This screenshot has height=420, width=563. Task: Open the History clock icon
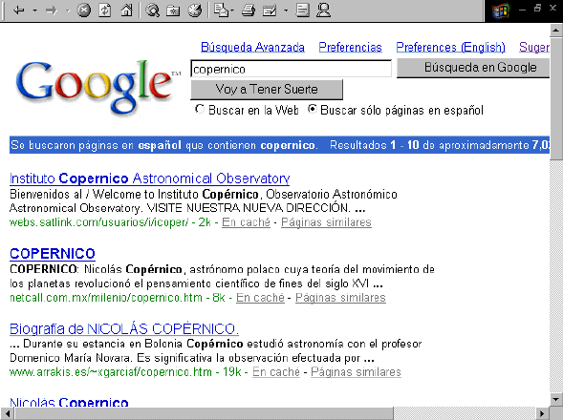[195, 10]
